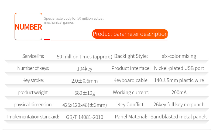Select the Working current label
213x130 pixels.
click(131, 93)
